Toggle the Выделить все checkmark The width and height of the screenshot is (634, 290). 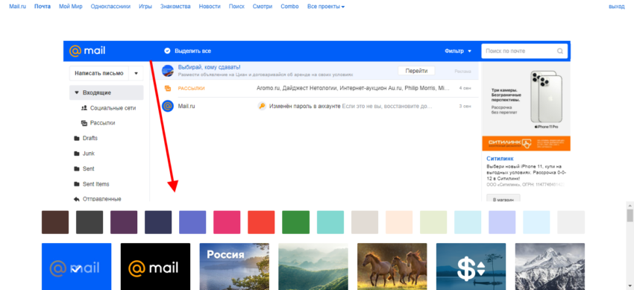(167, 51)
